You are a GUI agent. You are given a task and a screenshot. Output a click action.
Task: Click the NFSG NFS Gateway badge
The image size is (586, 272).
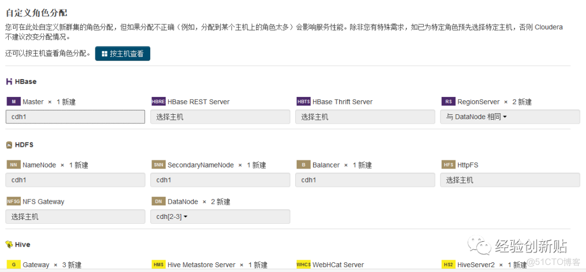tap(14, 201)
